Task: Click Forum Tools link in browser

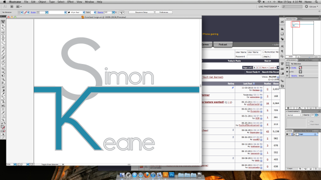Action: [x=253, y=72]
